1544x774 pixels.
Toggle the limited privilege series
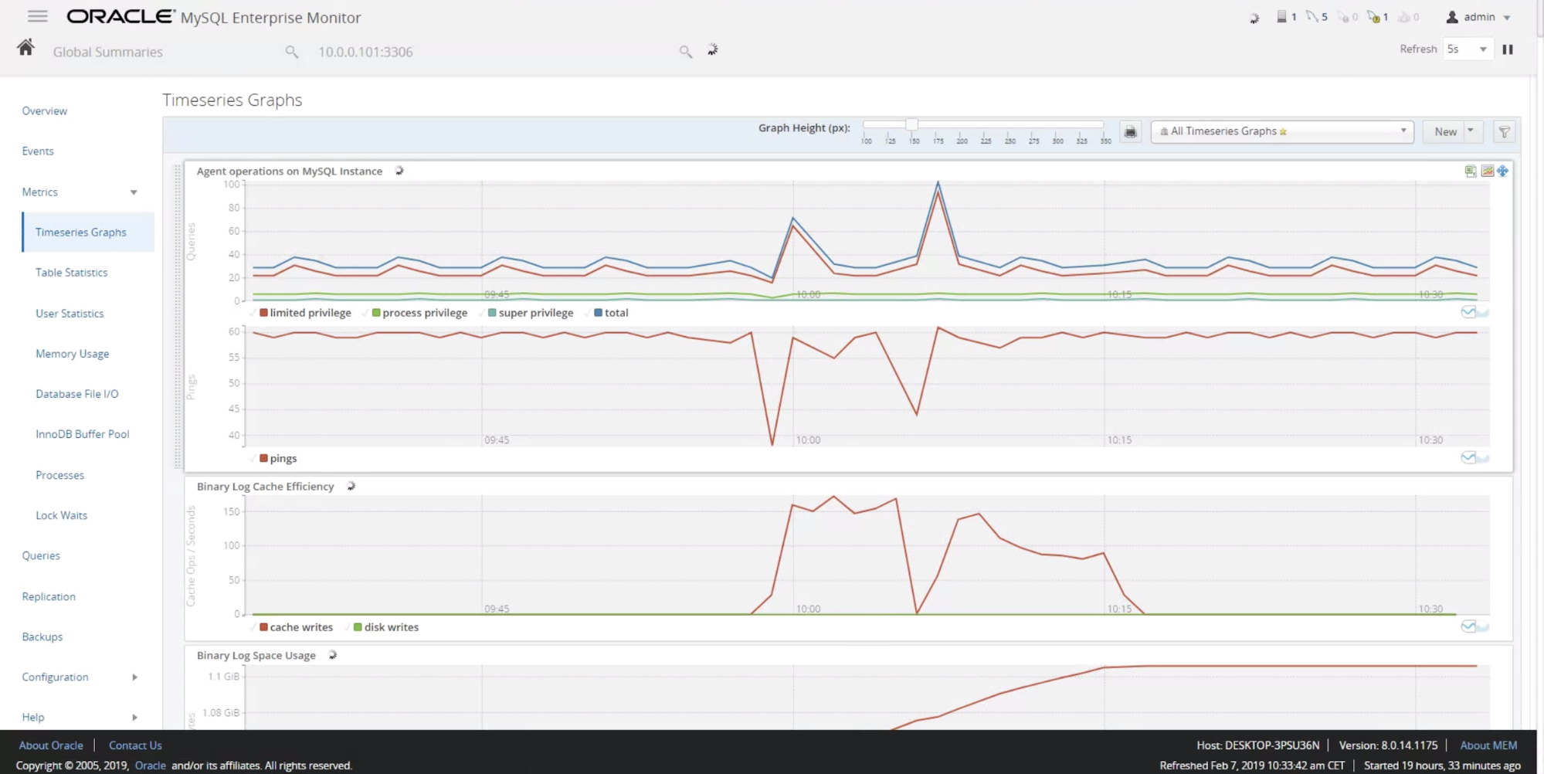click(x=305, y=313)
